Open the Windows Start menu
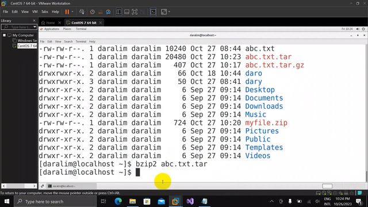This screenshot has height=207, width=368. pos(7,201)
